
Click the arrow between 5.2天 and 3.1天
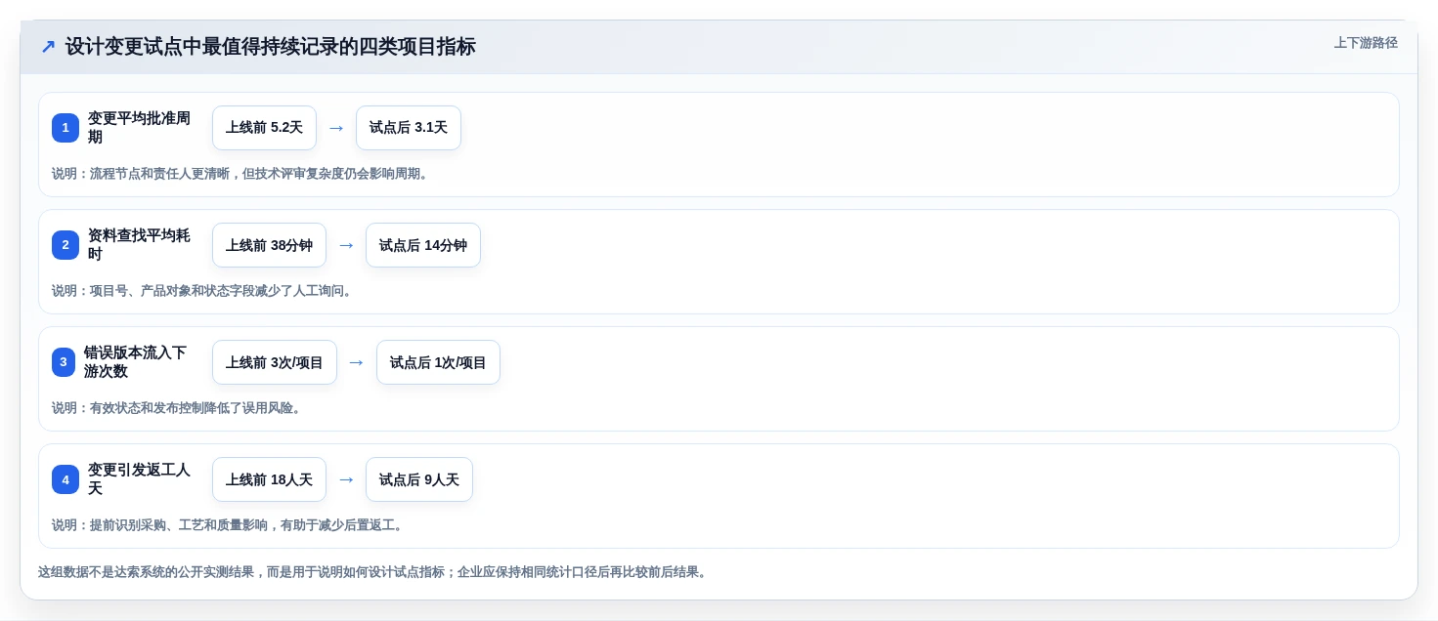pos(336,128)
